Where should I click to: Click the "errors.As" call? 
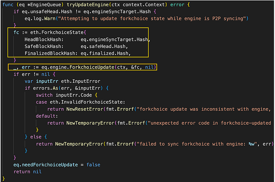click(x=46, y=88)
